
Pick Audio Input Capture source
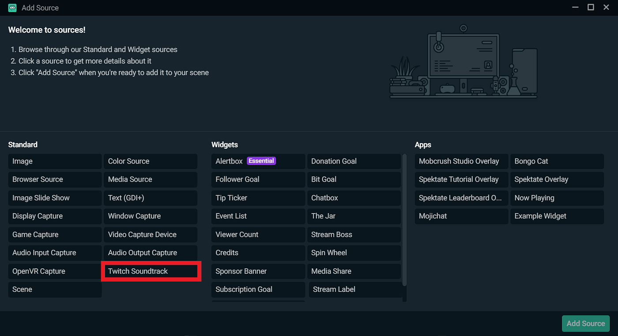click(55, 253)
